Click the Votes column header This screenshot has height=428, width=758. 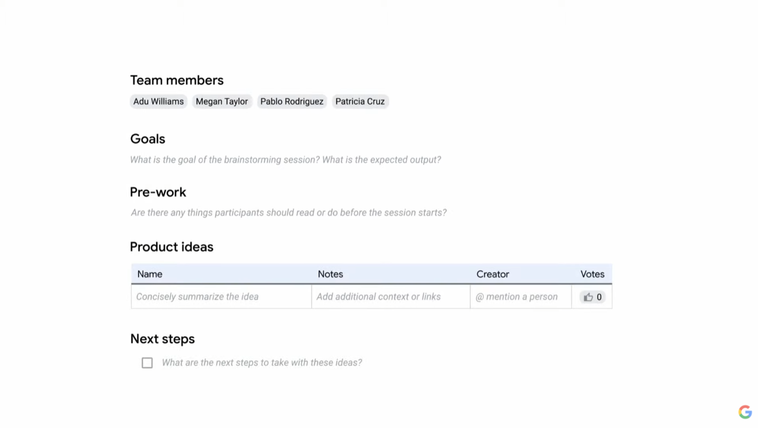pos(592,274)
